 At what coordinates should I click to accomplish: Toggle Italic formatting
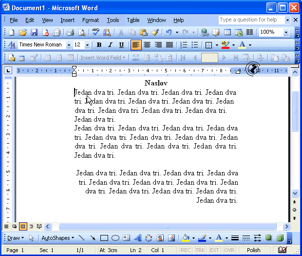tap(110, 45)
